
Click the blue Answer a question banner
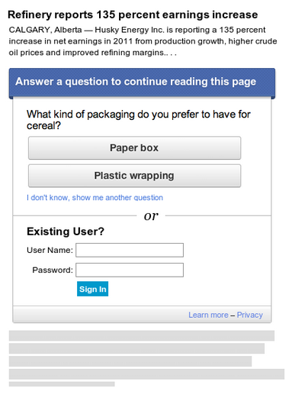point(142,83)
